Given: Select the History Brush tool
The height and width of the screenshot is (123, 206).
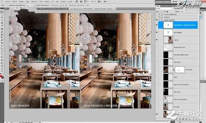Looking at the screenshot, I should click(x=2, y=37).
